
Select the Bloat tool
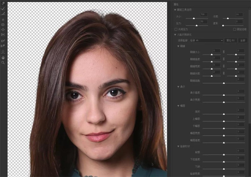3,30
